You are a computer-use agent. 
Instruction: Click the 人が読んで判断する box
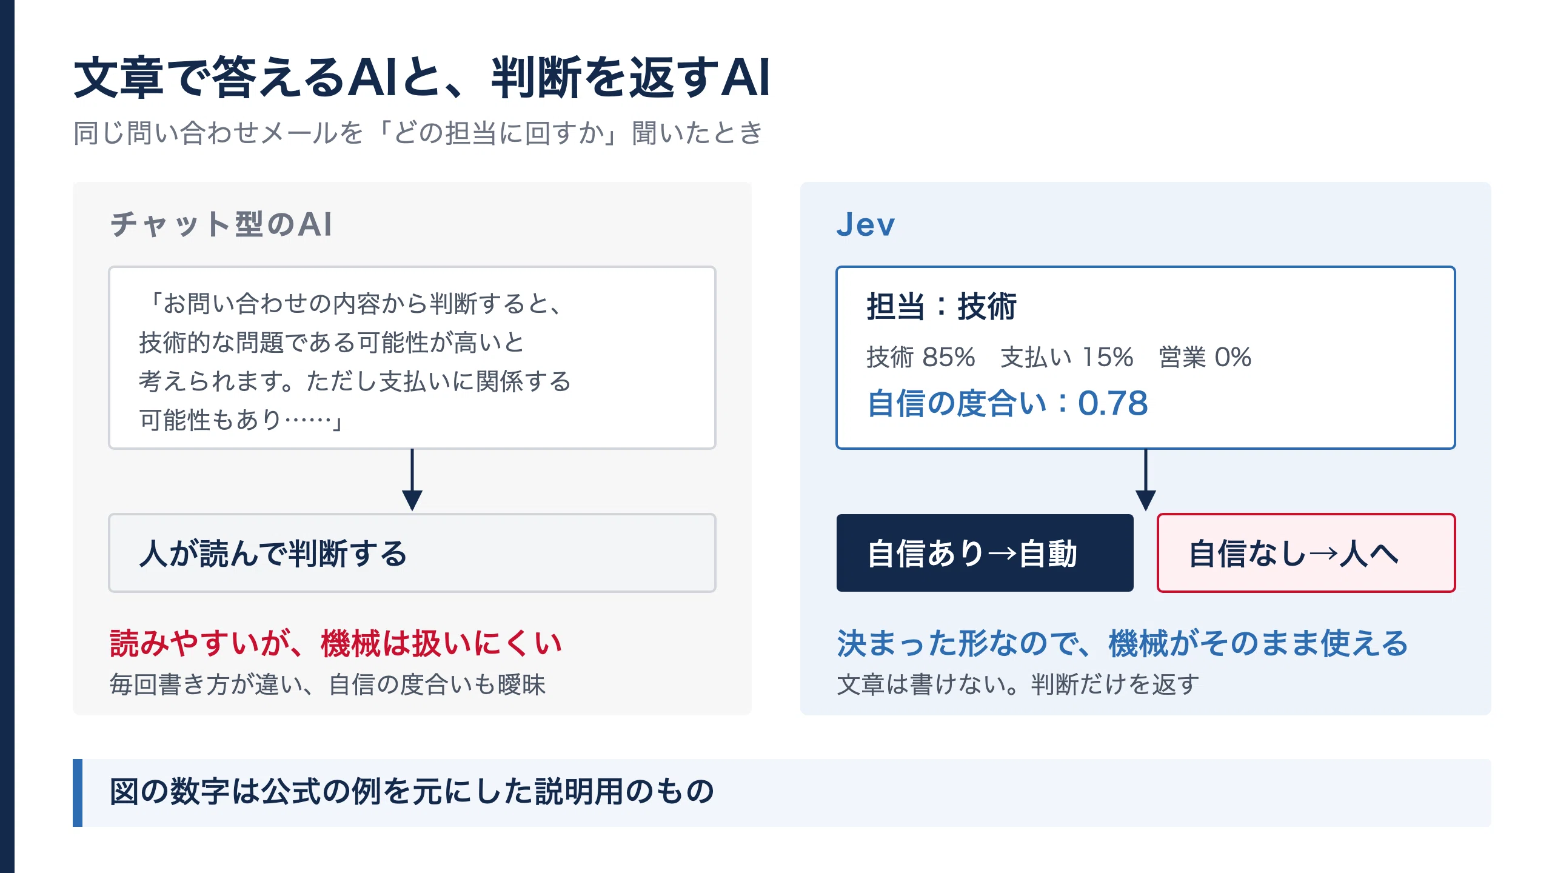point(412,553)
